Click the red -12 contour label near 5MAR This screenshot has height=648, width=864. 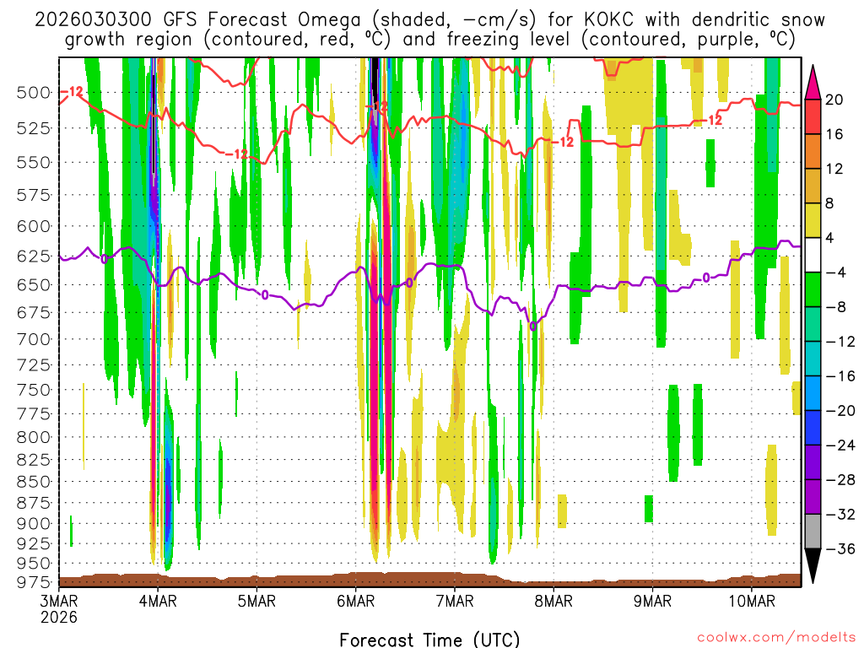click(237, 154)
